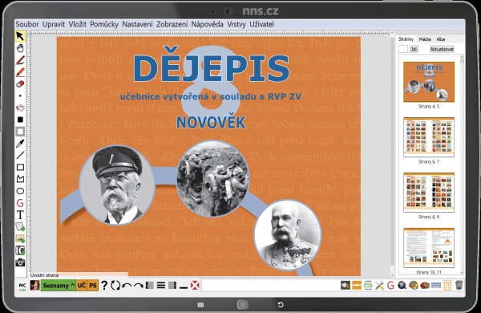Click the red G tool in left toolbar
481x313 pixels.
(x=20, y=203)
